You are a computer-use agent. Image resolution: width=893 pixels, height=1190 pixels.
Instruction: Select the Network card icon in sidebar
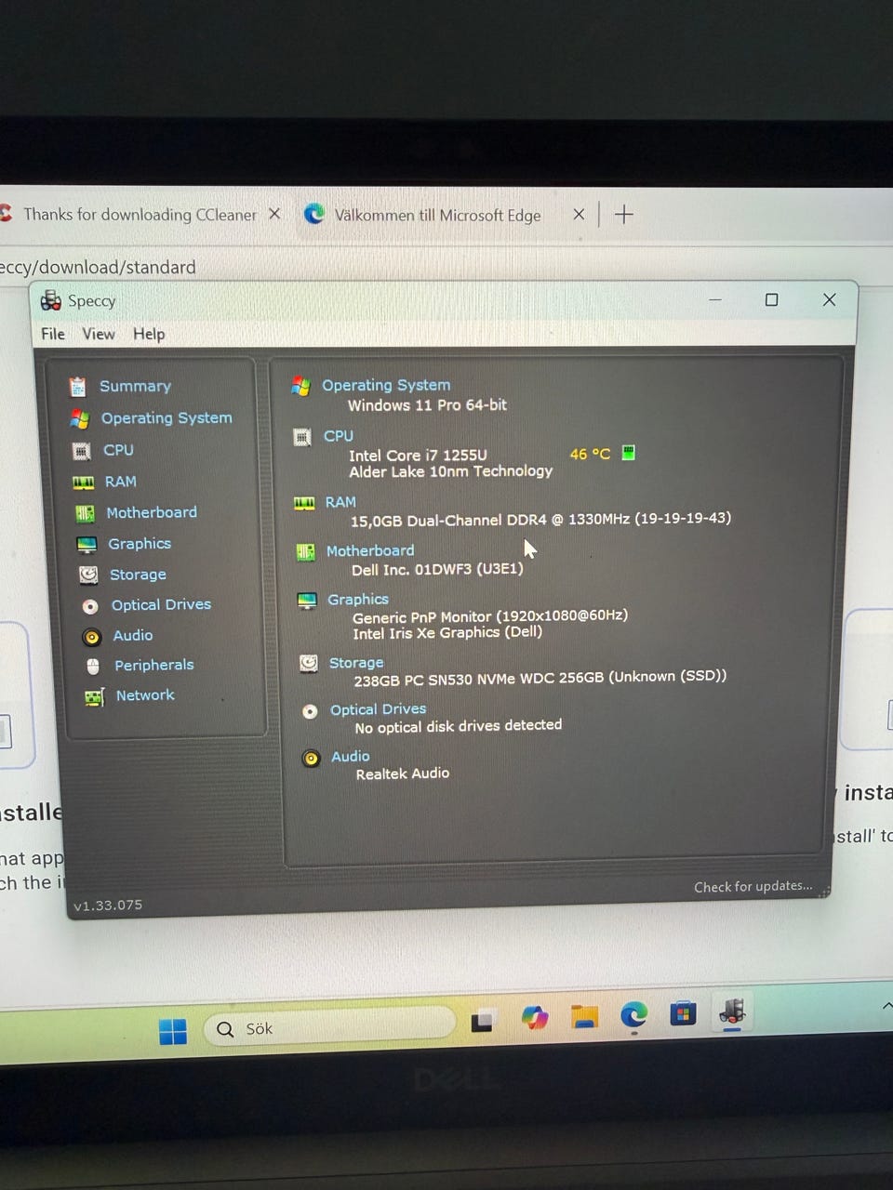tap(94, 697)
